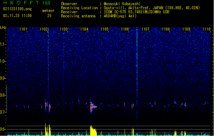Click the wide yellow power bar cluster under 1104
Image resolution: width=214 pixels, height=136 pixels.
click(93, 131)
